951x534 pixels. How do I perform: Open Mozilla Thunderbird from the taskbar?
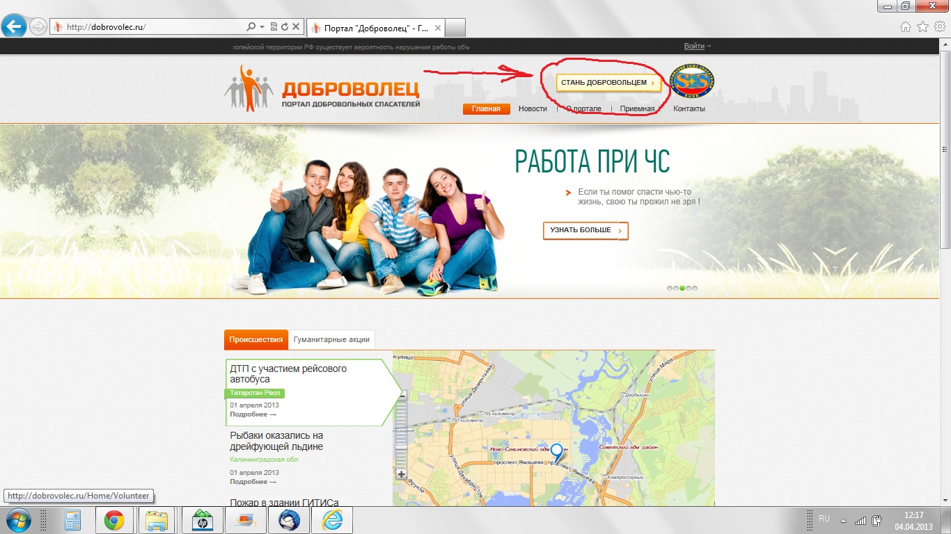pyautogui.click(x=288, y=520)
